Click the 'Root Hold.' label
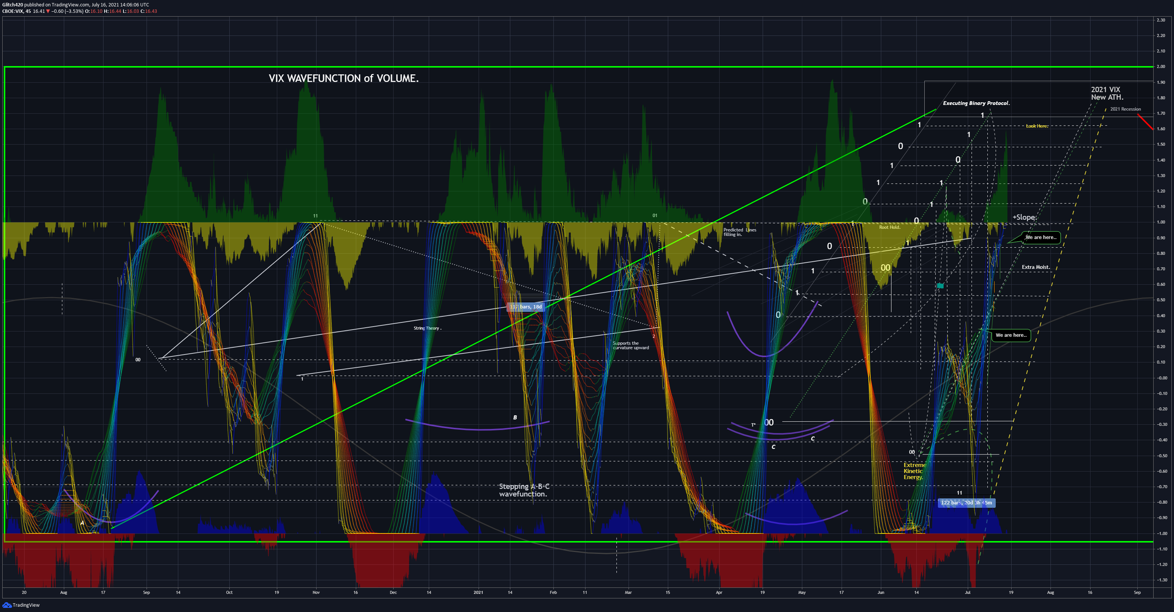 (890, 227)
